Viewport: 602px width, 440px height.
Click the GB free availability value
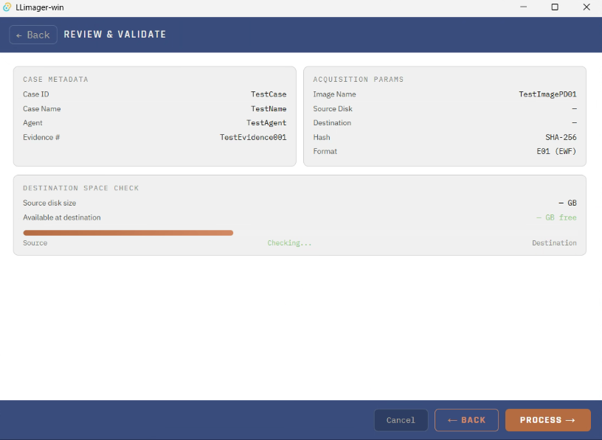pos(556,217)
